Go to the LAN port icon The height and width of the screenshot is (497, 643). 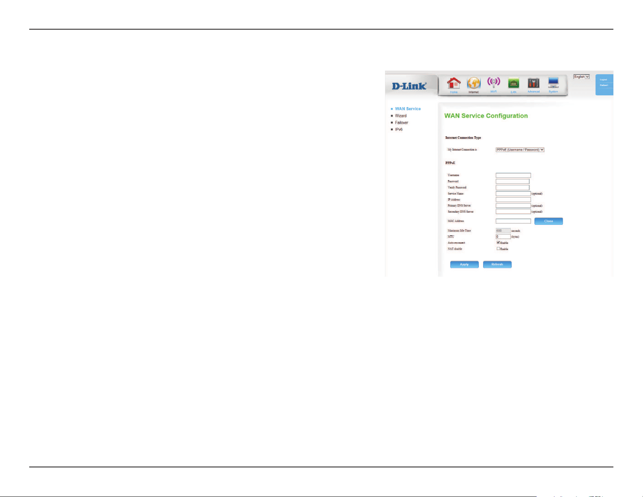click(x=514, y=83)
